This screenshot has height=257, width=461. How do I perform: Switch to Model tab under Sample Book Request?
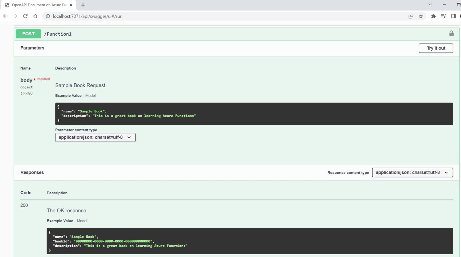(x=90, y=96)
